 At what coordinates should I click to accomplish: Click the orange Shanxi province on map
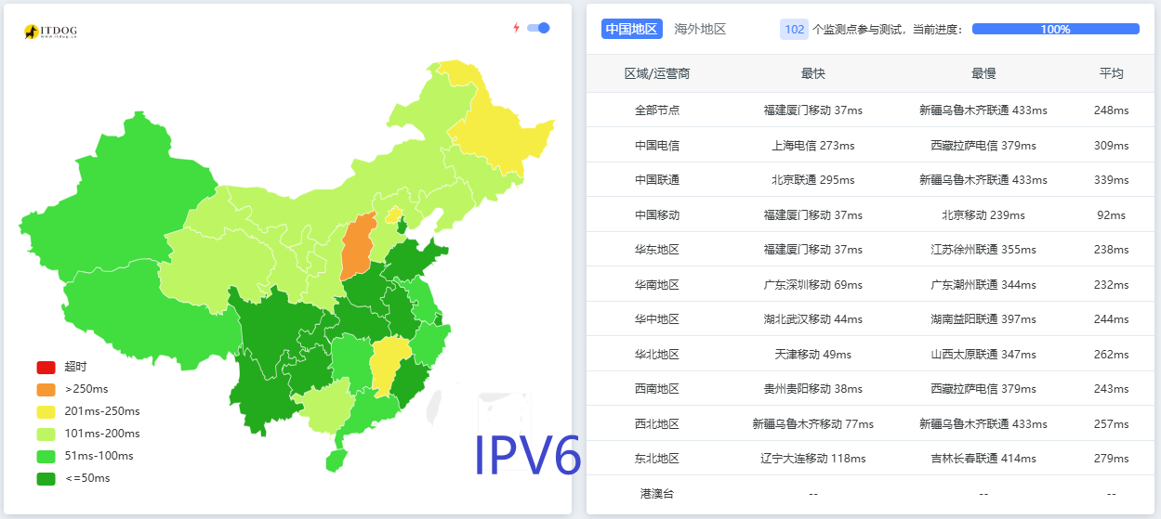click(358, 246)
